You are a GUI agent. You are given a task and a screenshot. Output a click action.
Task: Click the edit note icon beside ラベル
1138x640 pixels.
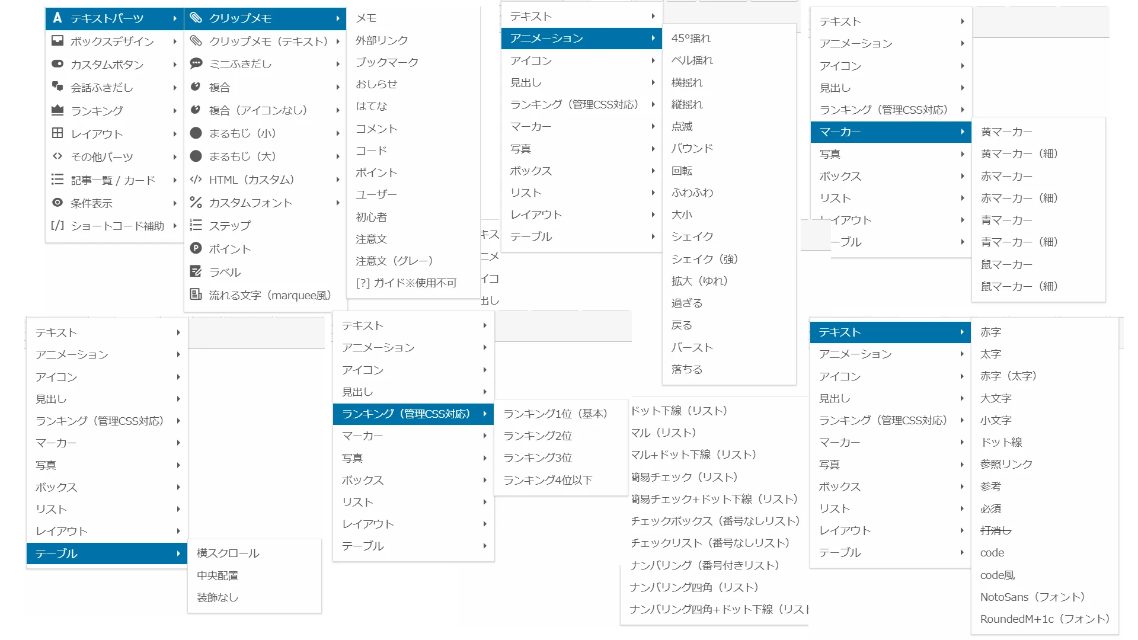tap(196, 271)
